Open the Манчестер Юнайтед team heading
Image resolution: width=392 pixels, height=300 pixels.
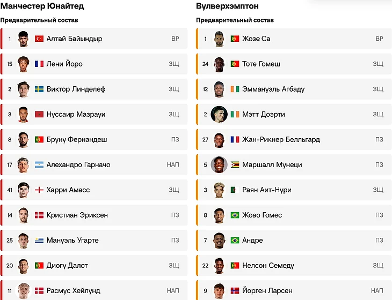point(42,6)
